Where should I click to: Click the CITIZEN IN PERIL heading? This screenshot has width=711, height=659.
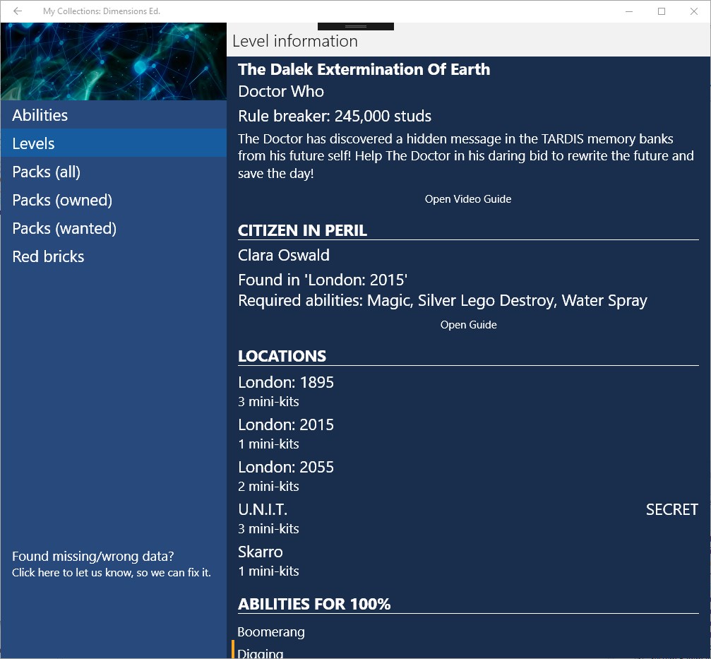(x=302, y=230)
